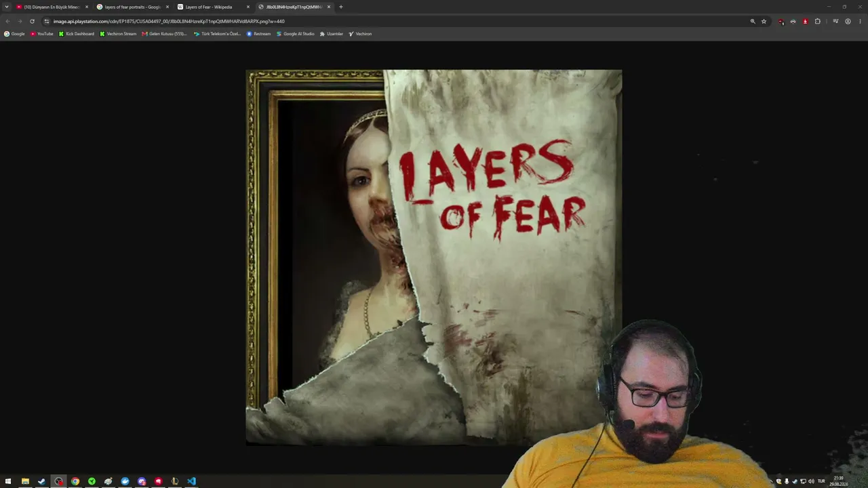
Task: Open the Google AI Studio bookmark
Action: 295,34
